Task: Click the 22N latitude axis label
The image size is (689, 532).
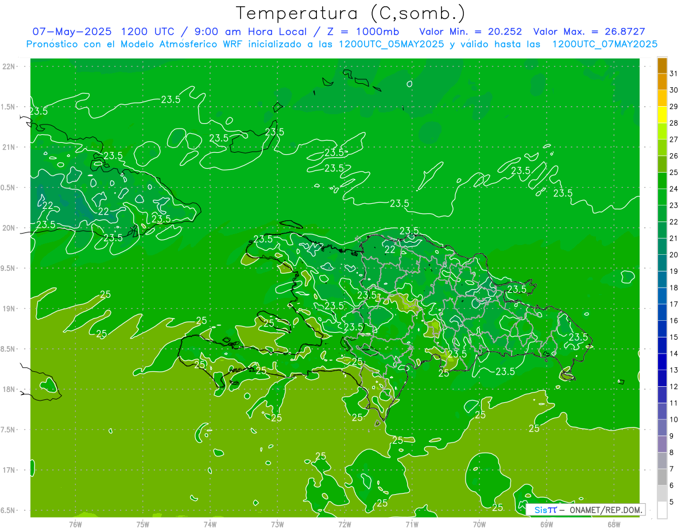Action: pyautogui.click(x=9, y=67)
